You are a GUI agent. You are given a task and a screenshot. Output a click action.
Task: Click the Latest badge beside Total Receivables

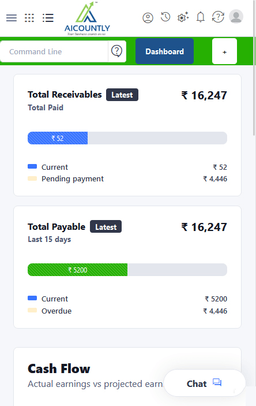122,95
